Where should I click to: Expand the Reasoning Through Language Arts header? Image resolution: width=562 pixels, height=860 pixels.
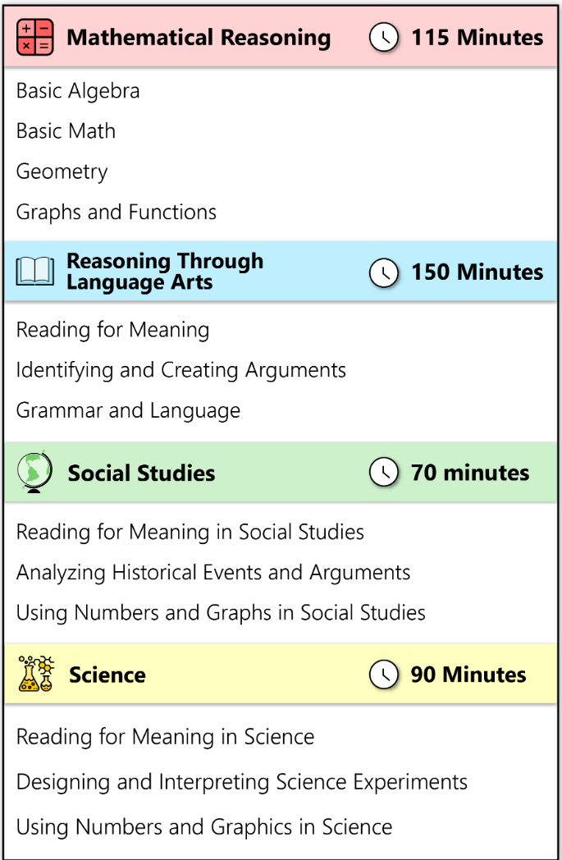point(281,272)
